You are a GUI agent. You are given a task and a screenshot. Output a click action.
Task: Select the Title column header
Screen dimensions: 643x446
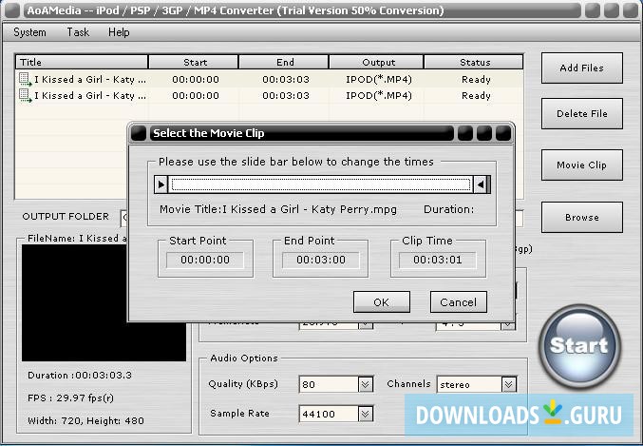82,62
